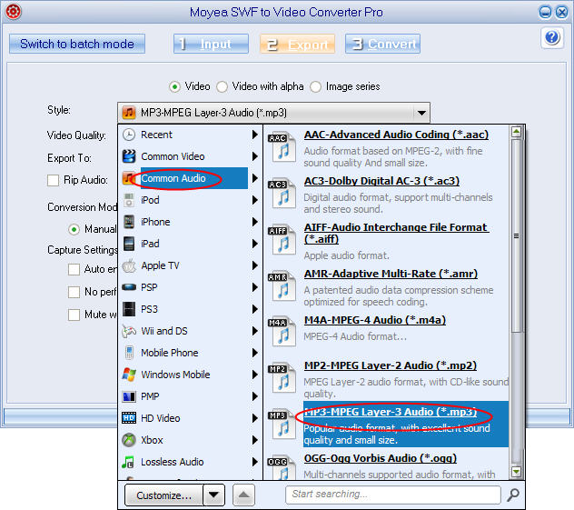Go to the 1 Input step
Image resolution: width=574 pixels, height=510 pixels.
(x=212, y=44)
